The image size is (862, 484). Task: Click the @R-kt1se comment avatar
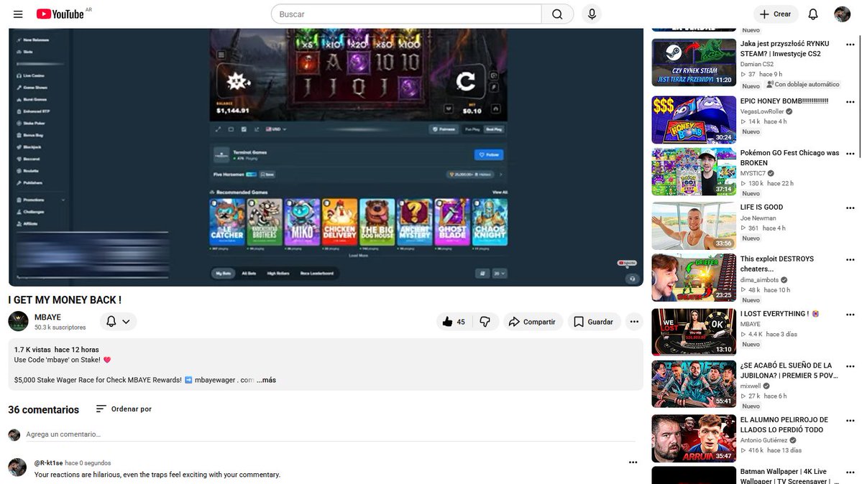[x=17, y=467]
